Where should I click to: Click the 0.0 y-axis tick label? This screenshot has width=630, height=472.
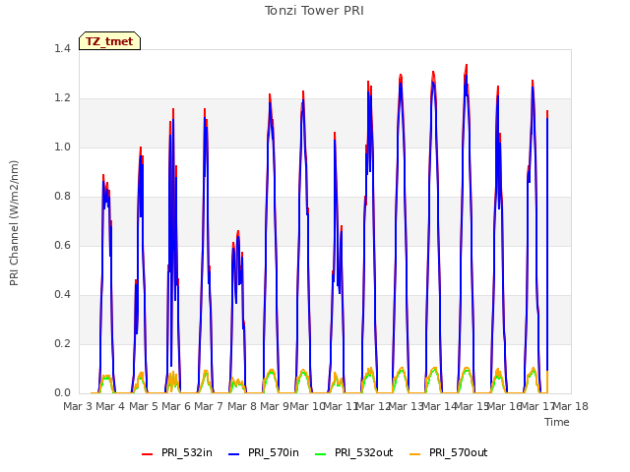pos(62,393)
